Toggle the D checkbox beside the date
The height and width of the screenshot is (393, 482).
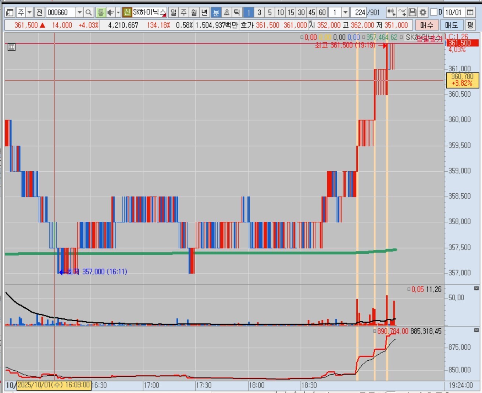pyautogui.click(x=434, y=12)
